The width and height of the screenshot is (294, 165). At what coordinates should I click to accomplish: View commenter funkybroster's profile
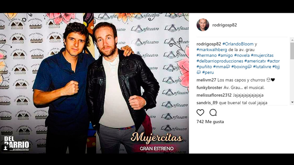(210, 88)
